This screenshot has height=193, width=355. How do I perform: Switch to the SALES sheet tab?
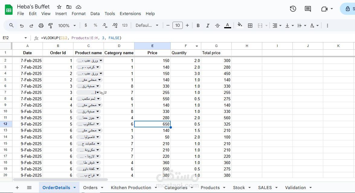point(265,188)
